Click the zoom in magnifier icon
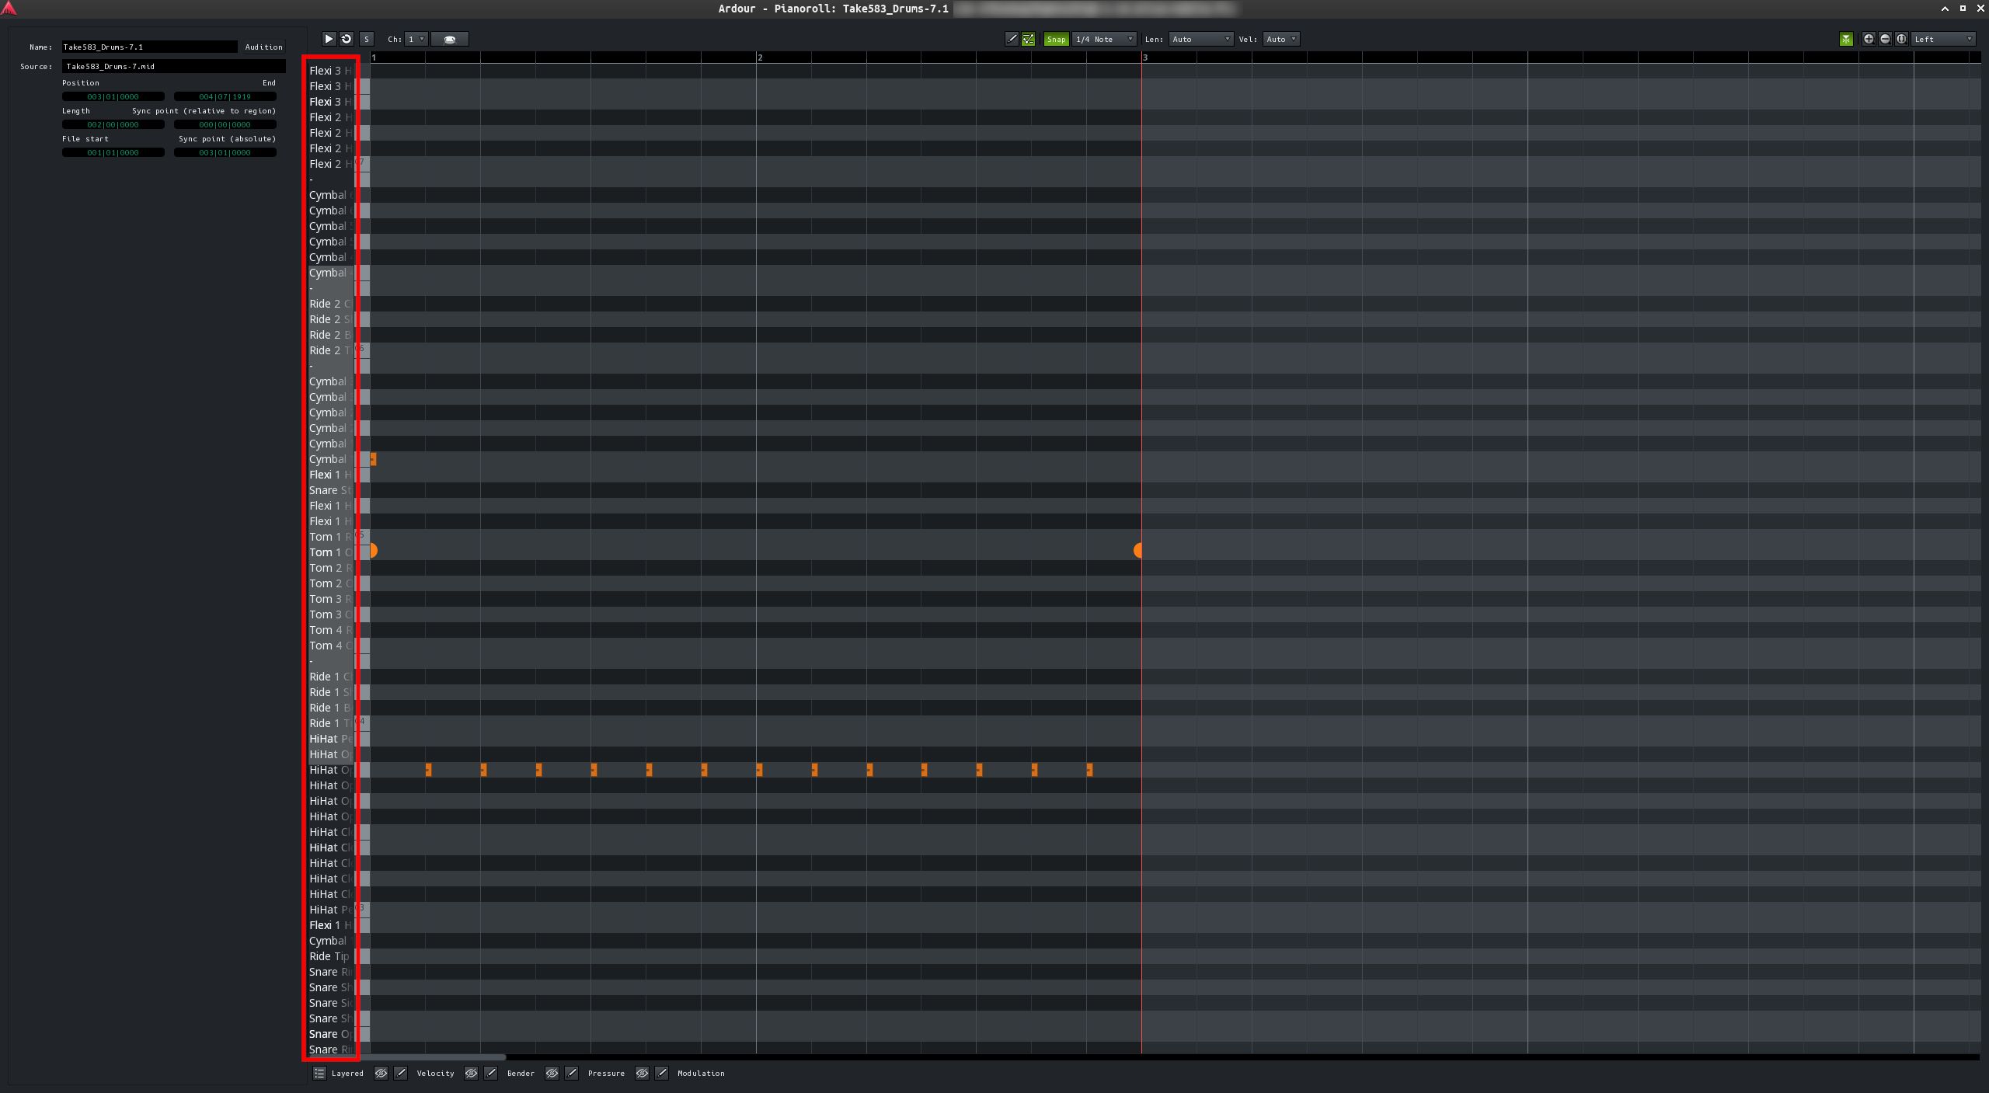The width and height of the screenshot is (1989, 1093). pyautogui.click(x=1869, y=39)
